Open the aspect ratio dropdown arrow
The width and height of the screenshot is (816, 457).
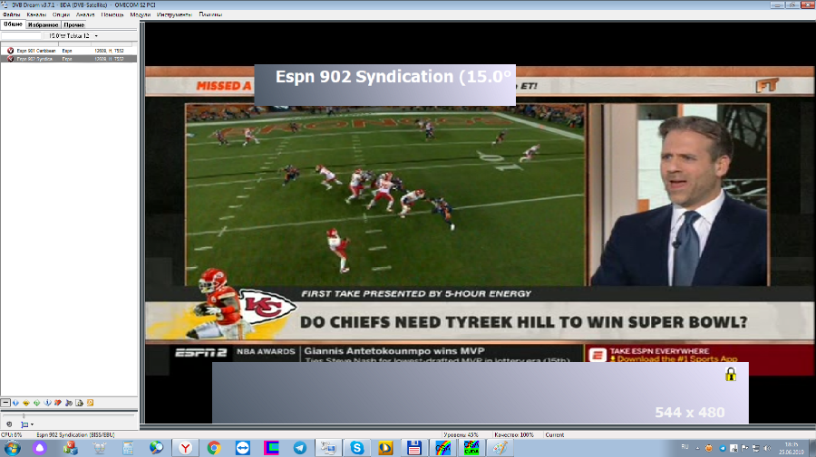tap(33, 424)
